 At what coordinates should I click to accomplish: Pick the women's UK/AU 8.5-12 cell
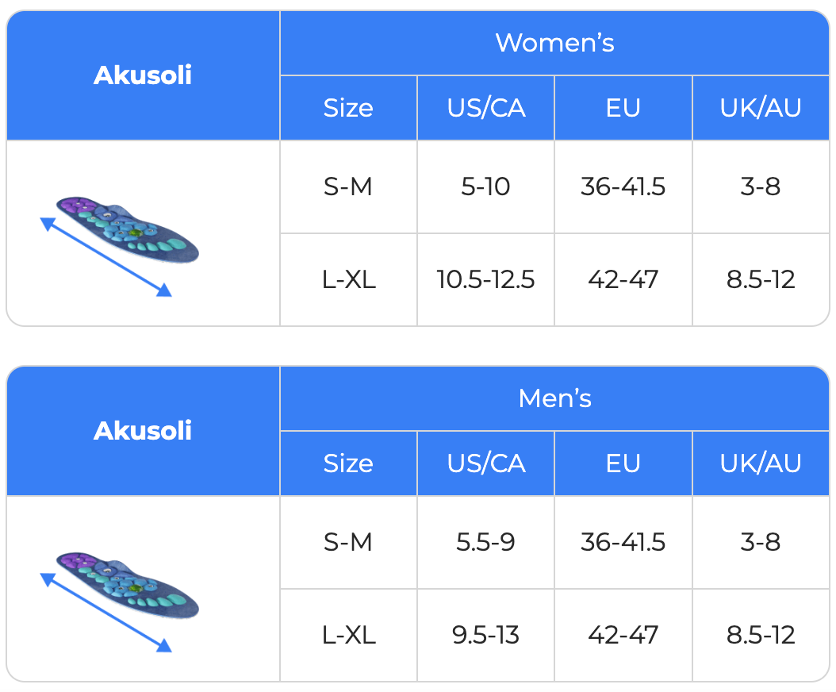click(x=761, y=279)
